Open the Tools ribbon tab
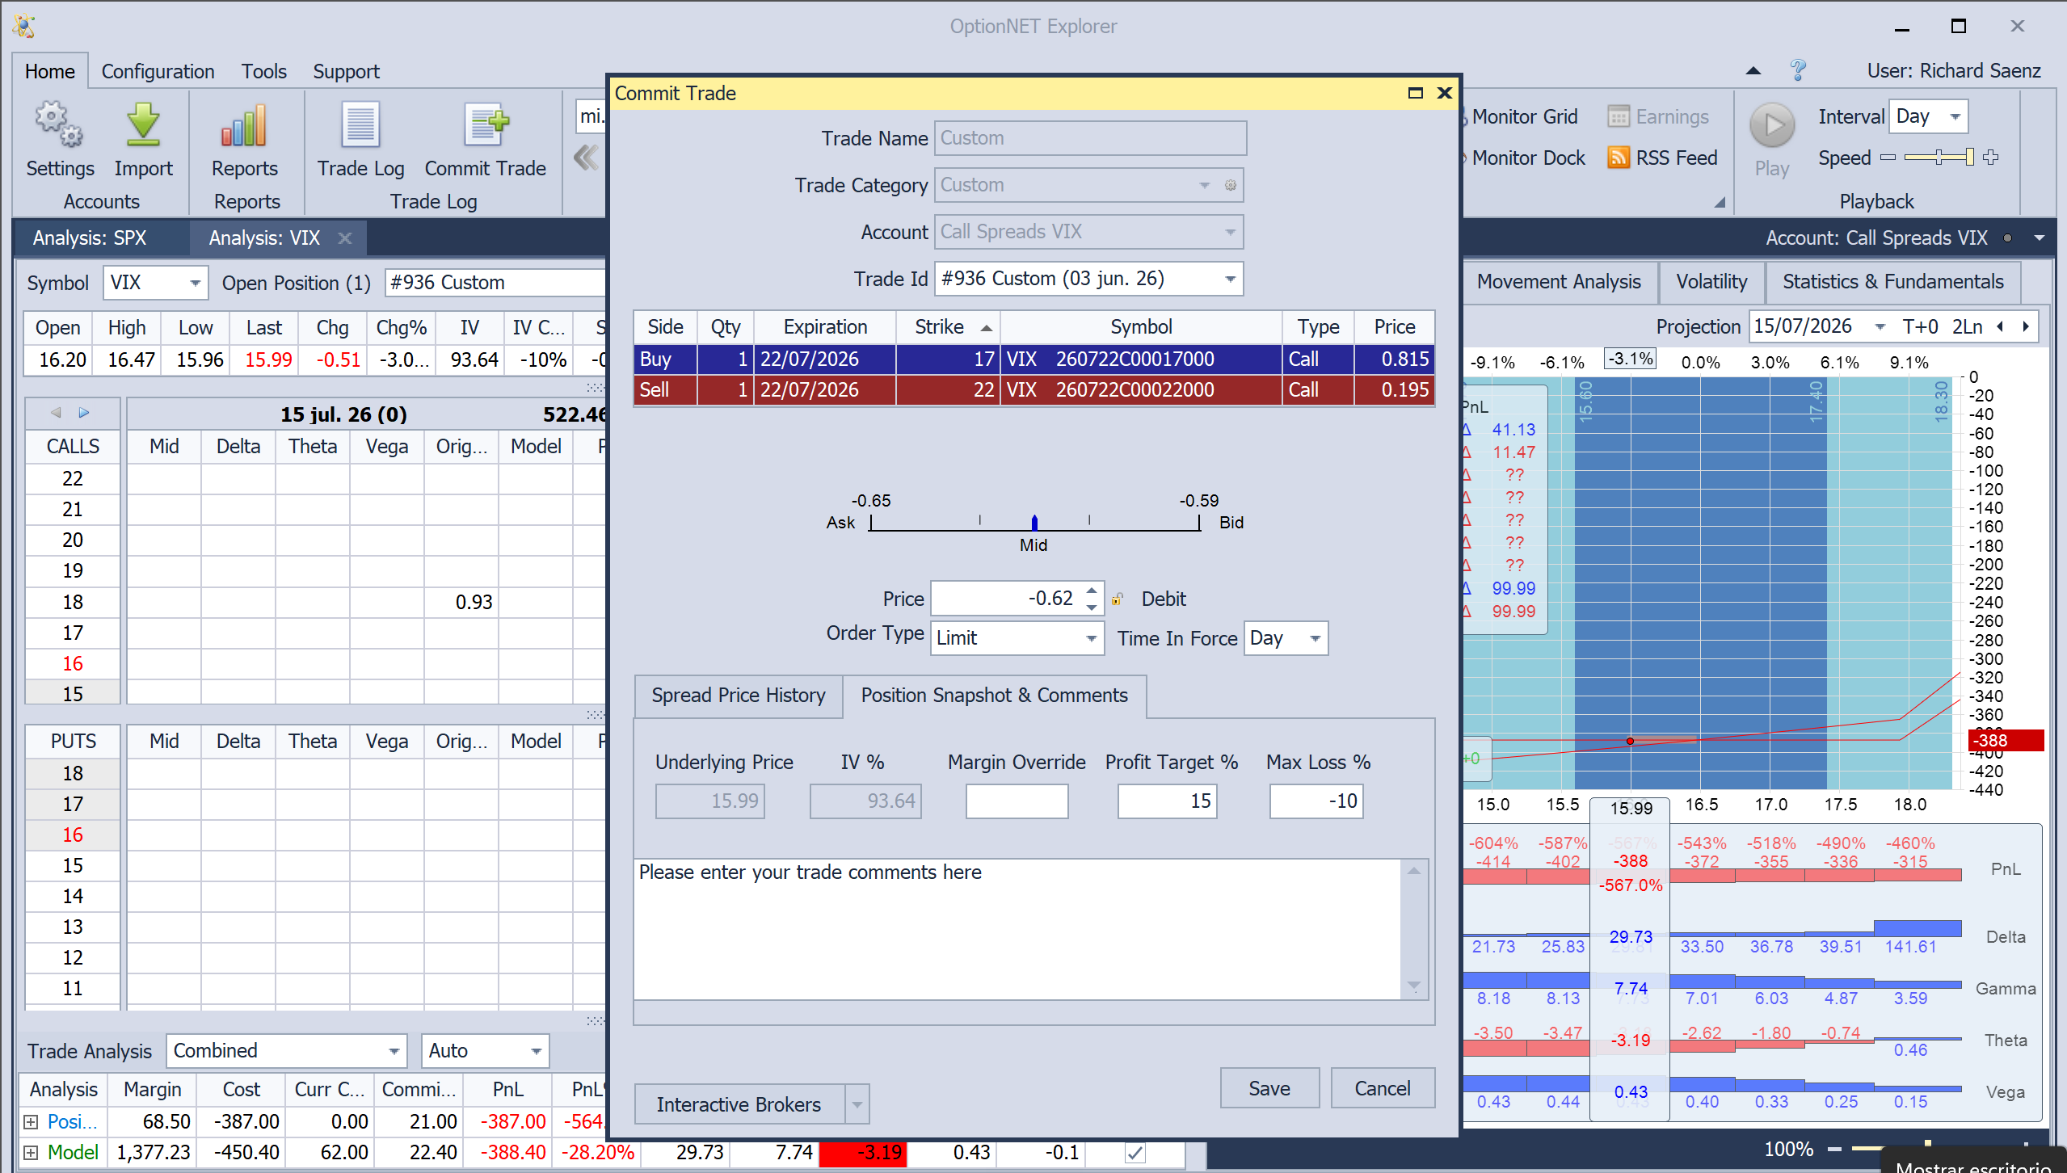Viewport: 2067px width, 1173px height. point(264,71)
